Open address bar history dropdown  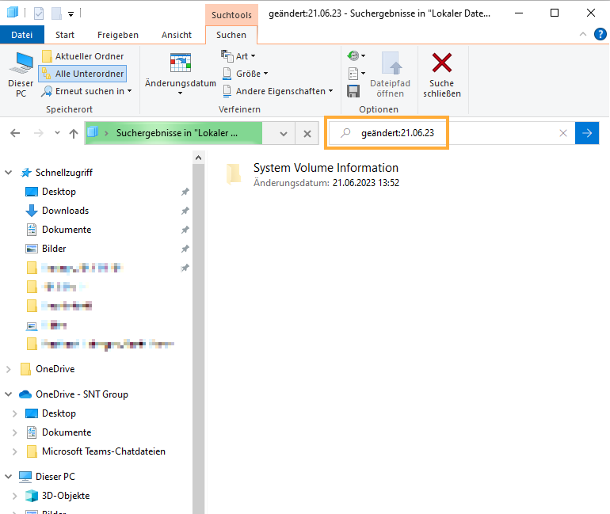(284, 134)
